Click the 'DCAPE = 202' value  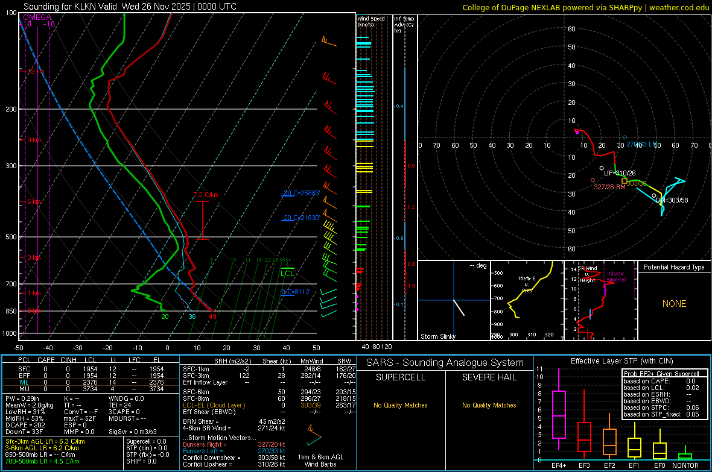pyautogui.click(x=25, y=425)
